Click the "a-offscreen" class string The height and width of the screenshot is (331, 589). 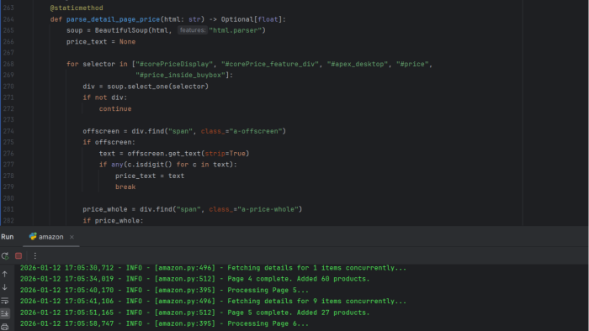click(x=256, y=131)
